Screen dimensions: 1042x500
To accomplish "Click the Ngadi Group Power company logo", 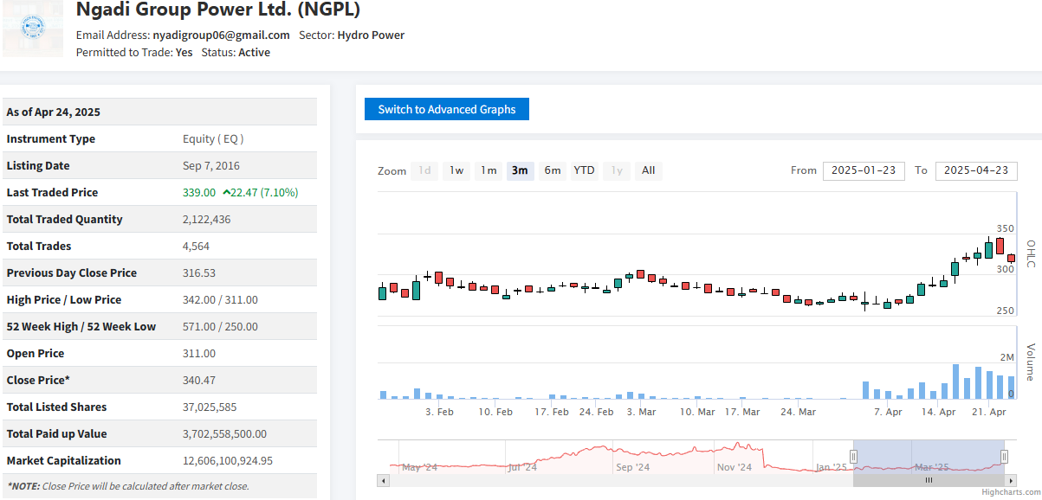I will click(x=33, y=29).
